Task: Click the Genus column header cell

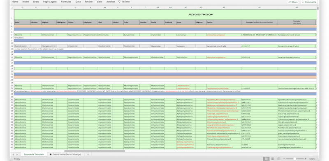Action: [x=185, y=22]
